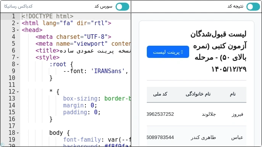The height and width of the screenshot is (147, 262).
Task: Collapse the style tag fold arrow on line 7
Action: (18, 58)
